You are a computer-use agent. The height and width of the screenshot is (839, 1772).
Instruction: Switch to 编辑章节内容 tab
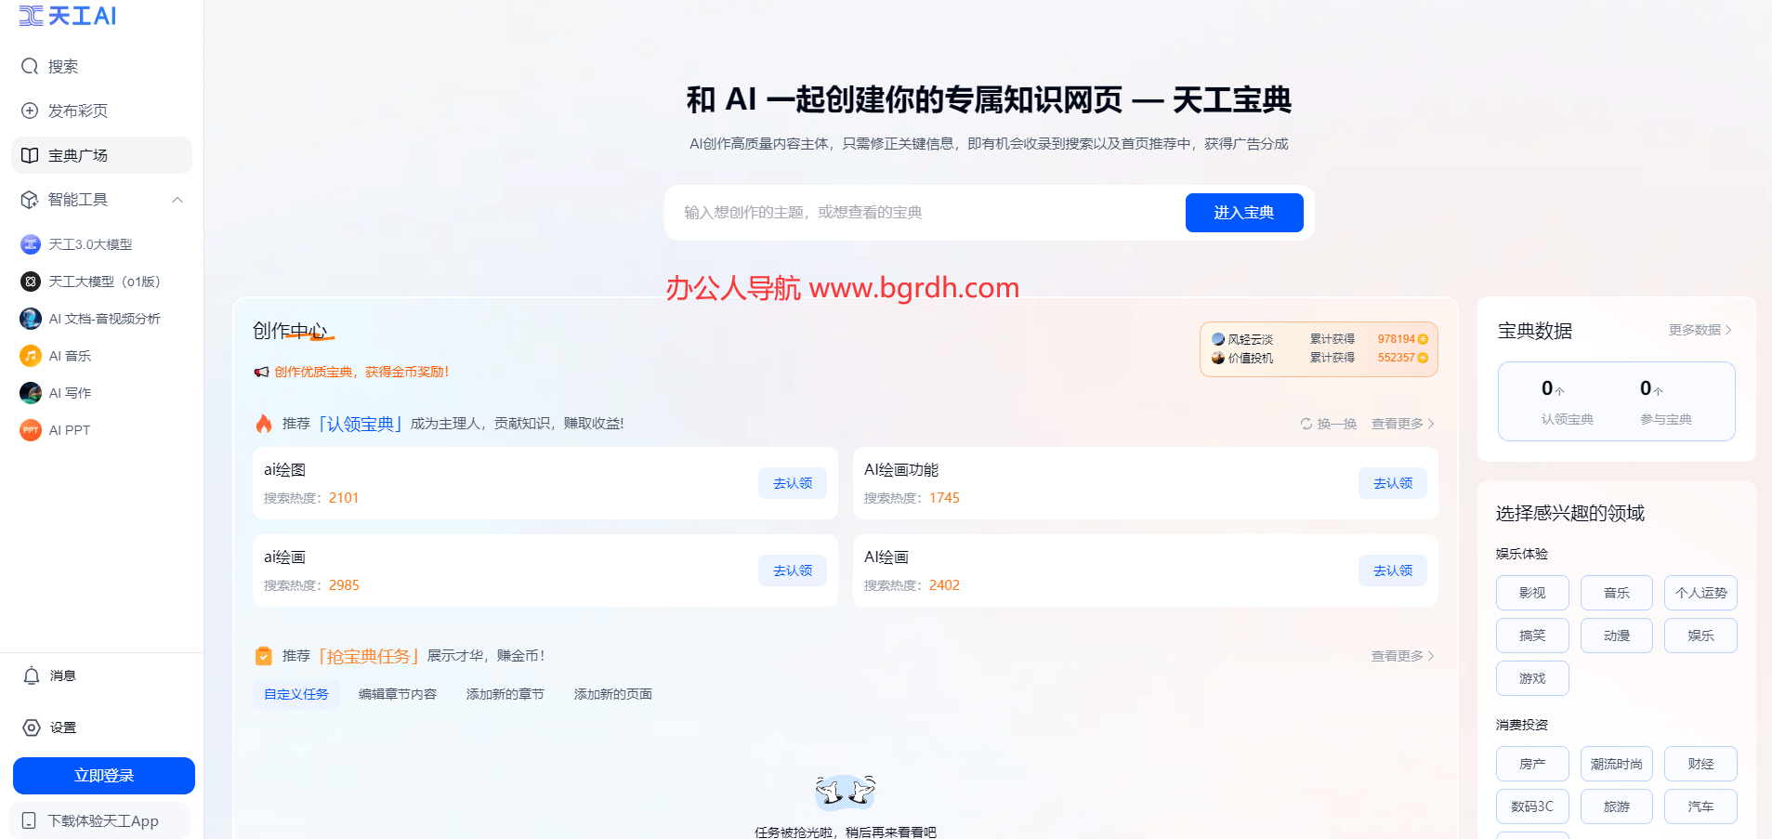click(398, 694)
